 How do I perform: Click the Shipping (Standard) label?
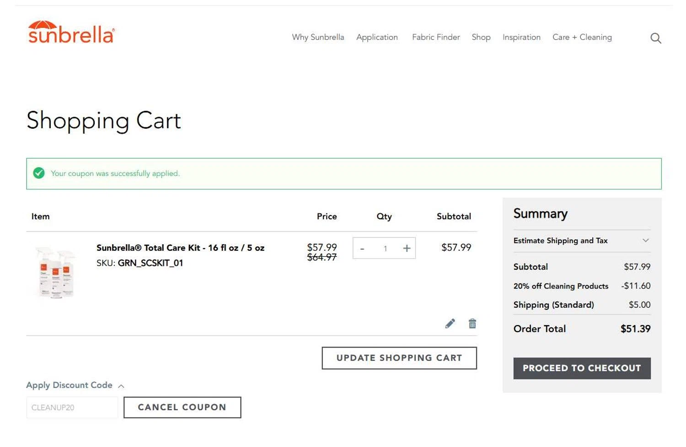(x=553, y=305)
